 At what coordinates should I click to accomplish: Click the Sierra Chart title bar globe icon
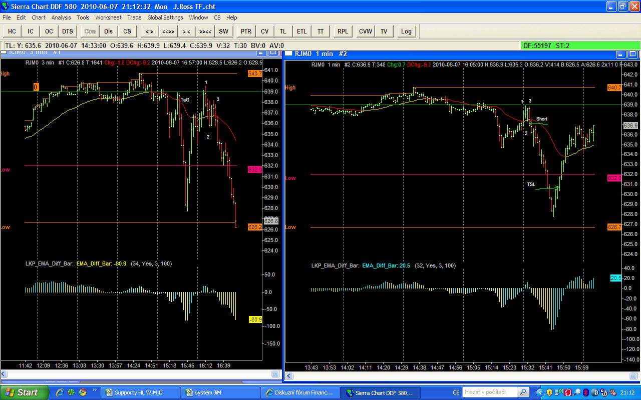point(6,6)
